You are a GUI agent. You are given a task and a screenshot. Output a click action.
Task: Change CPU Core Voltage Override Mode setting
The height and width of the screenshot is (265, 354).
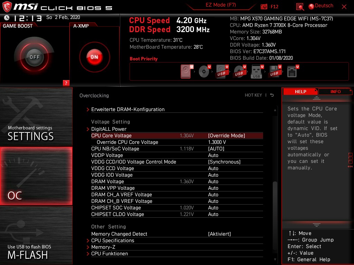click(235, 136)
